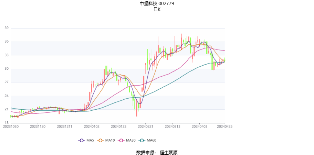Click the x-axis date label 20240313
Image resolution: width=314 pixels, height=155 pixels.
(172, 126)
